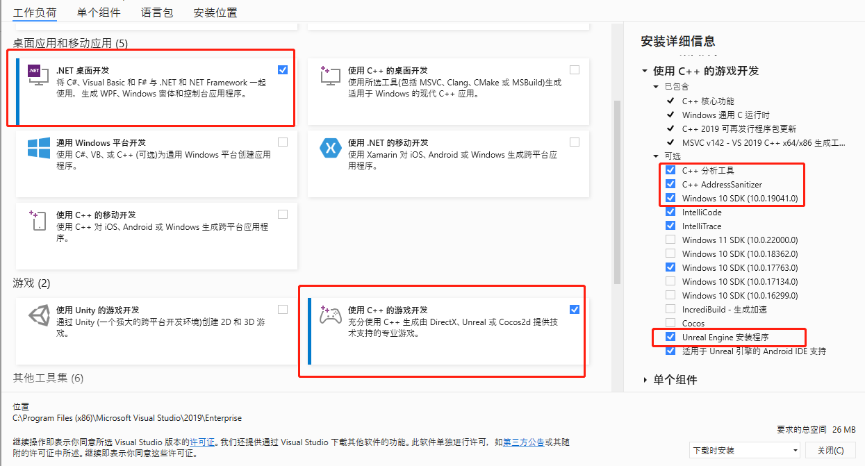Uncheck the IntelliTrace option
The height and width of the screenshot is (466, 865).
coord(670,226)
